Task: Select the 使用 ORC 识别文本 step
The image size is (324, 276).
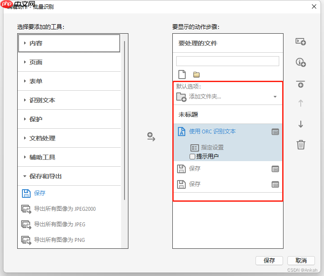Action: 212,131
